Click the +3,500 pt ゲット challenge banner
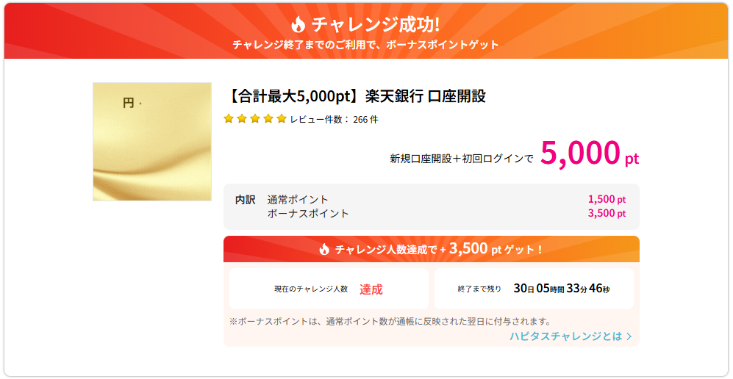Image resolution: width=733 pixels, height=379 pixels. pyautogui.click(x=431, y=249)
